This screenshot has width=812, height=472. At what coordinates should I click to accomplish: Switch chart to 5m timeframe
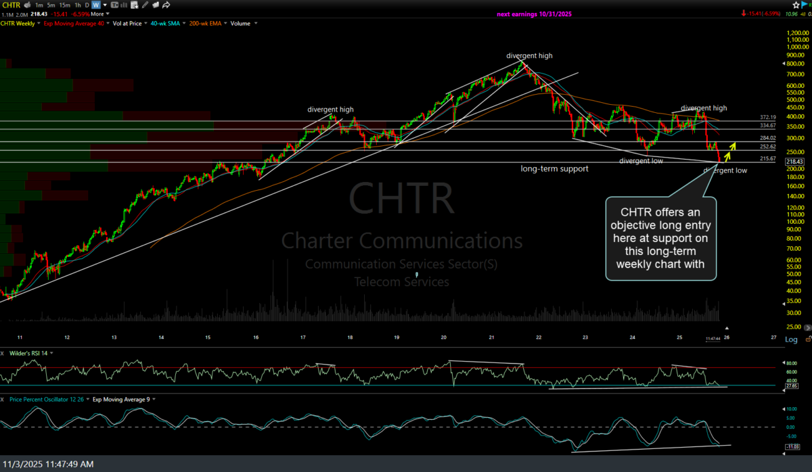coord(51,5)
